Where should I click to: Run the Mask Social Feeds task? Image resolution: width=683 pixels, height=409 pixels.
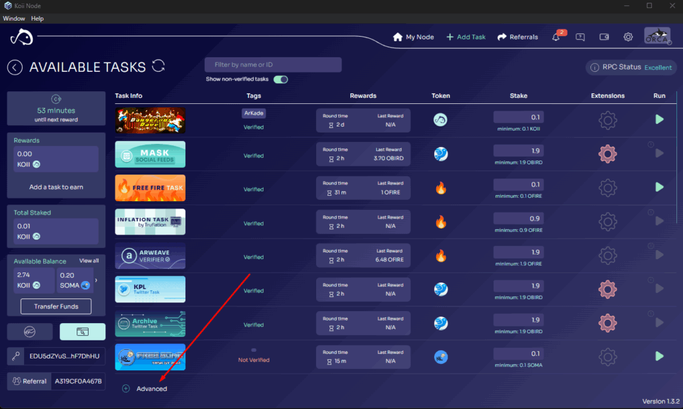tap(660, 153)
